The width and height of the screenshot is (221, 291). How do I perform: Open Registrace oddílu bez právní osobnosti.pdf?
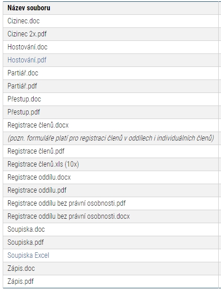(x=66, y=203)
